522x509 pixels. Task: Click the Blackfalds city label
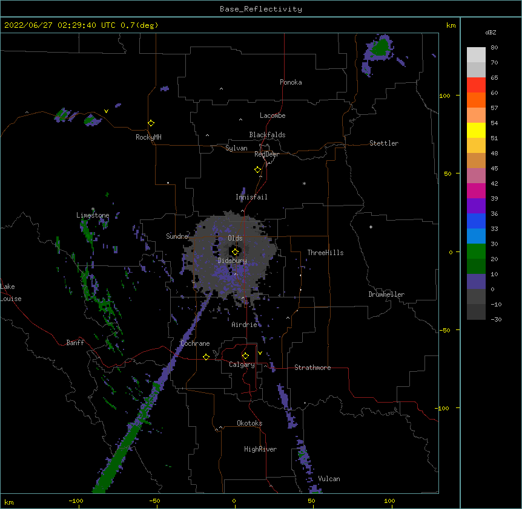tap(267, 135)
